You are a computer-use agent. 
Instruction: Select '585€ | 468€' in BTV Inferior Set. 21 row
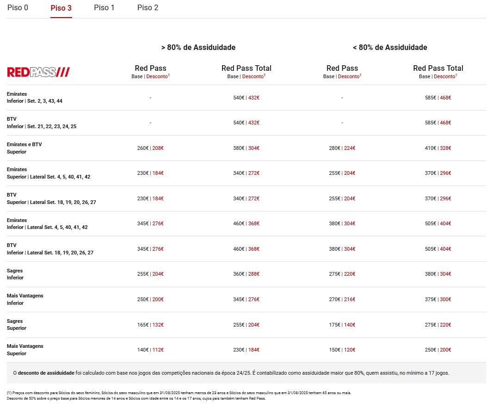click(x=438, y=123)
